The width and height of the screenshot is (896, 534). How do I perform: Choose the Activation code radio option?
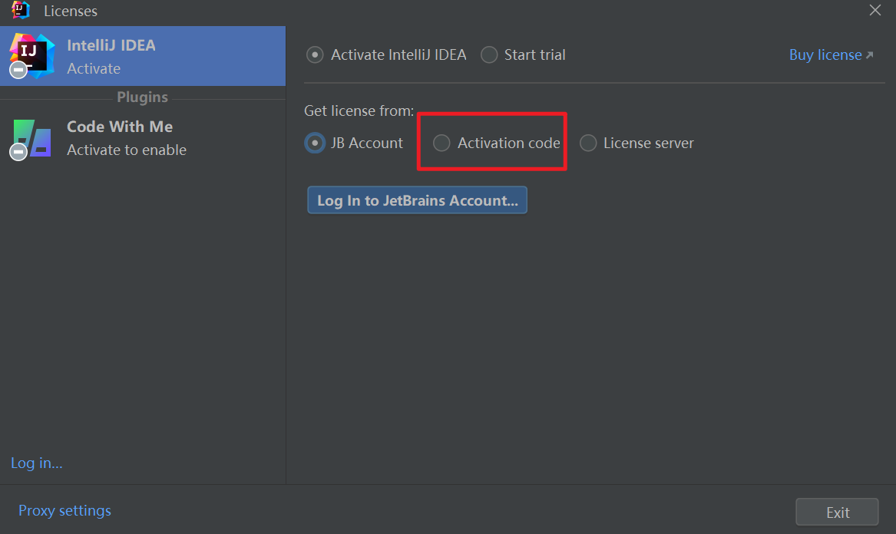point(441,143)
